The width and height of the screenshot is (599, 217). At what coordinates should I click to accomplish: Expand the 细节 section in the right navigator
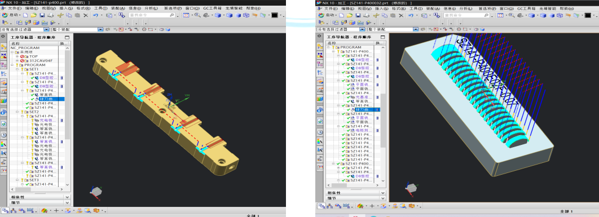click(x=356, y=198)
